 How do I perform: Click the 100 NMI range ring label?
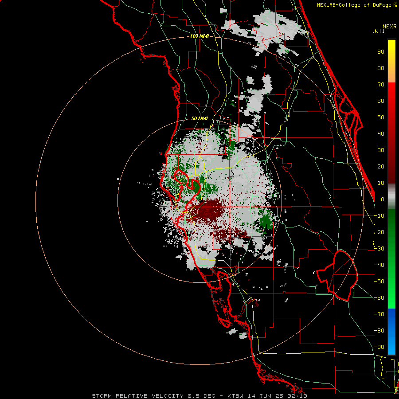pyautogui.click(x=199, y=36)
